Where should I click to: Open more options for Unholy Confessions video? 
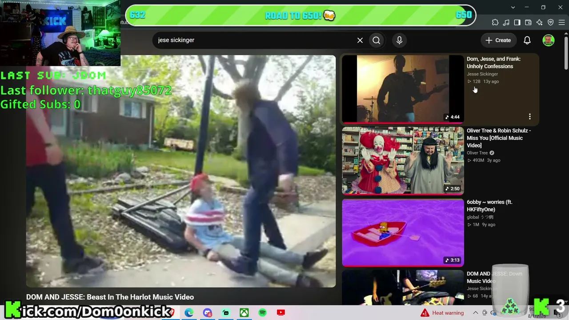pos(529,116)
